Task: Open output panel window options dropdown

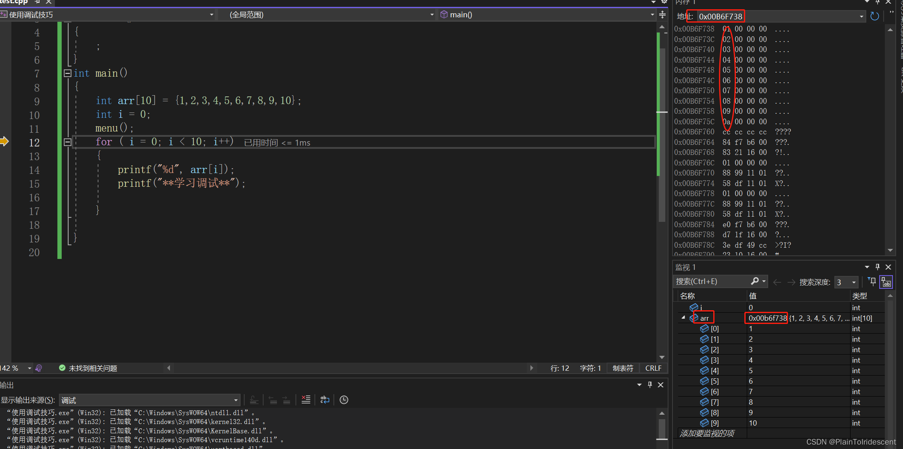Action: [x=639, y=385]
